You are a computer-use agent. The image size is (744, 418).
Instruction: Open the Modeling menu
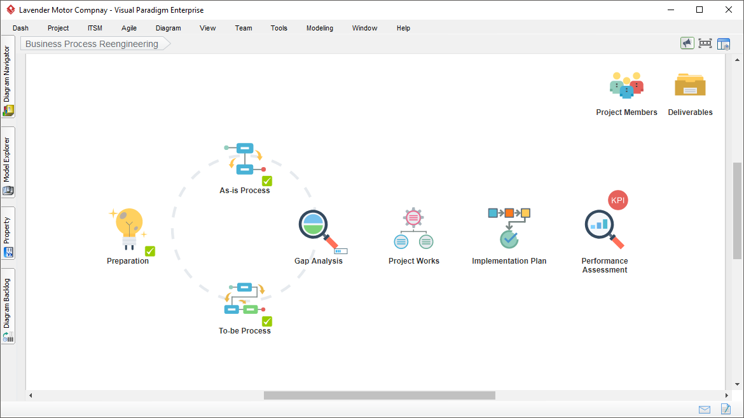tap(320, 28)
